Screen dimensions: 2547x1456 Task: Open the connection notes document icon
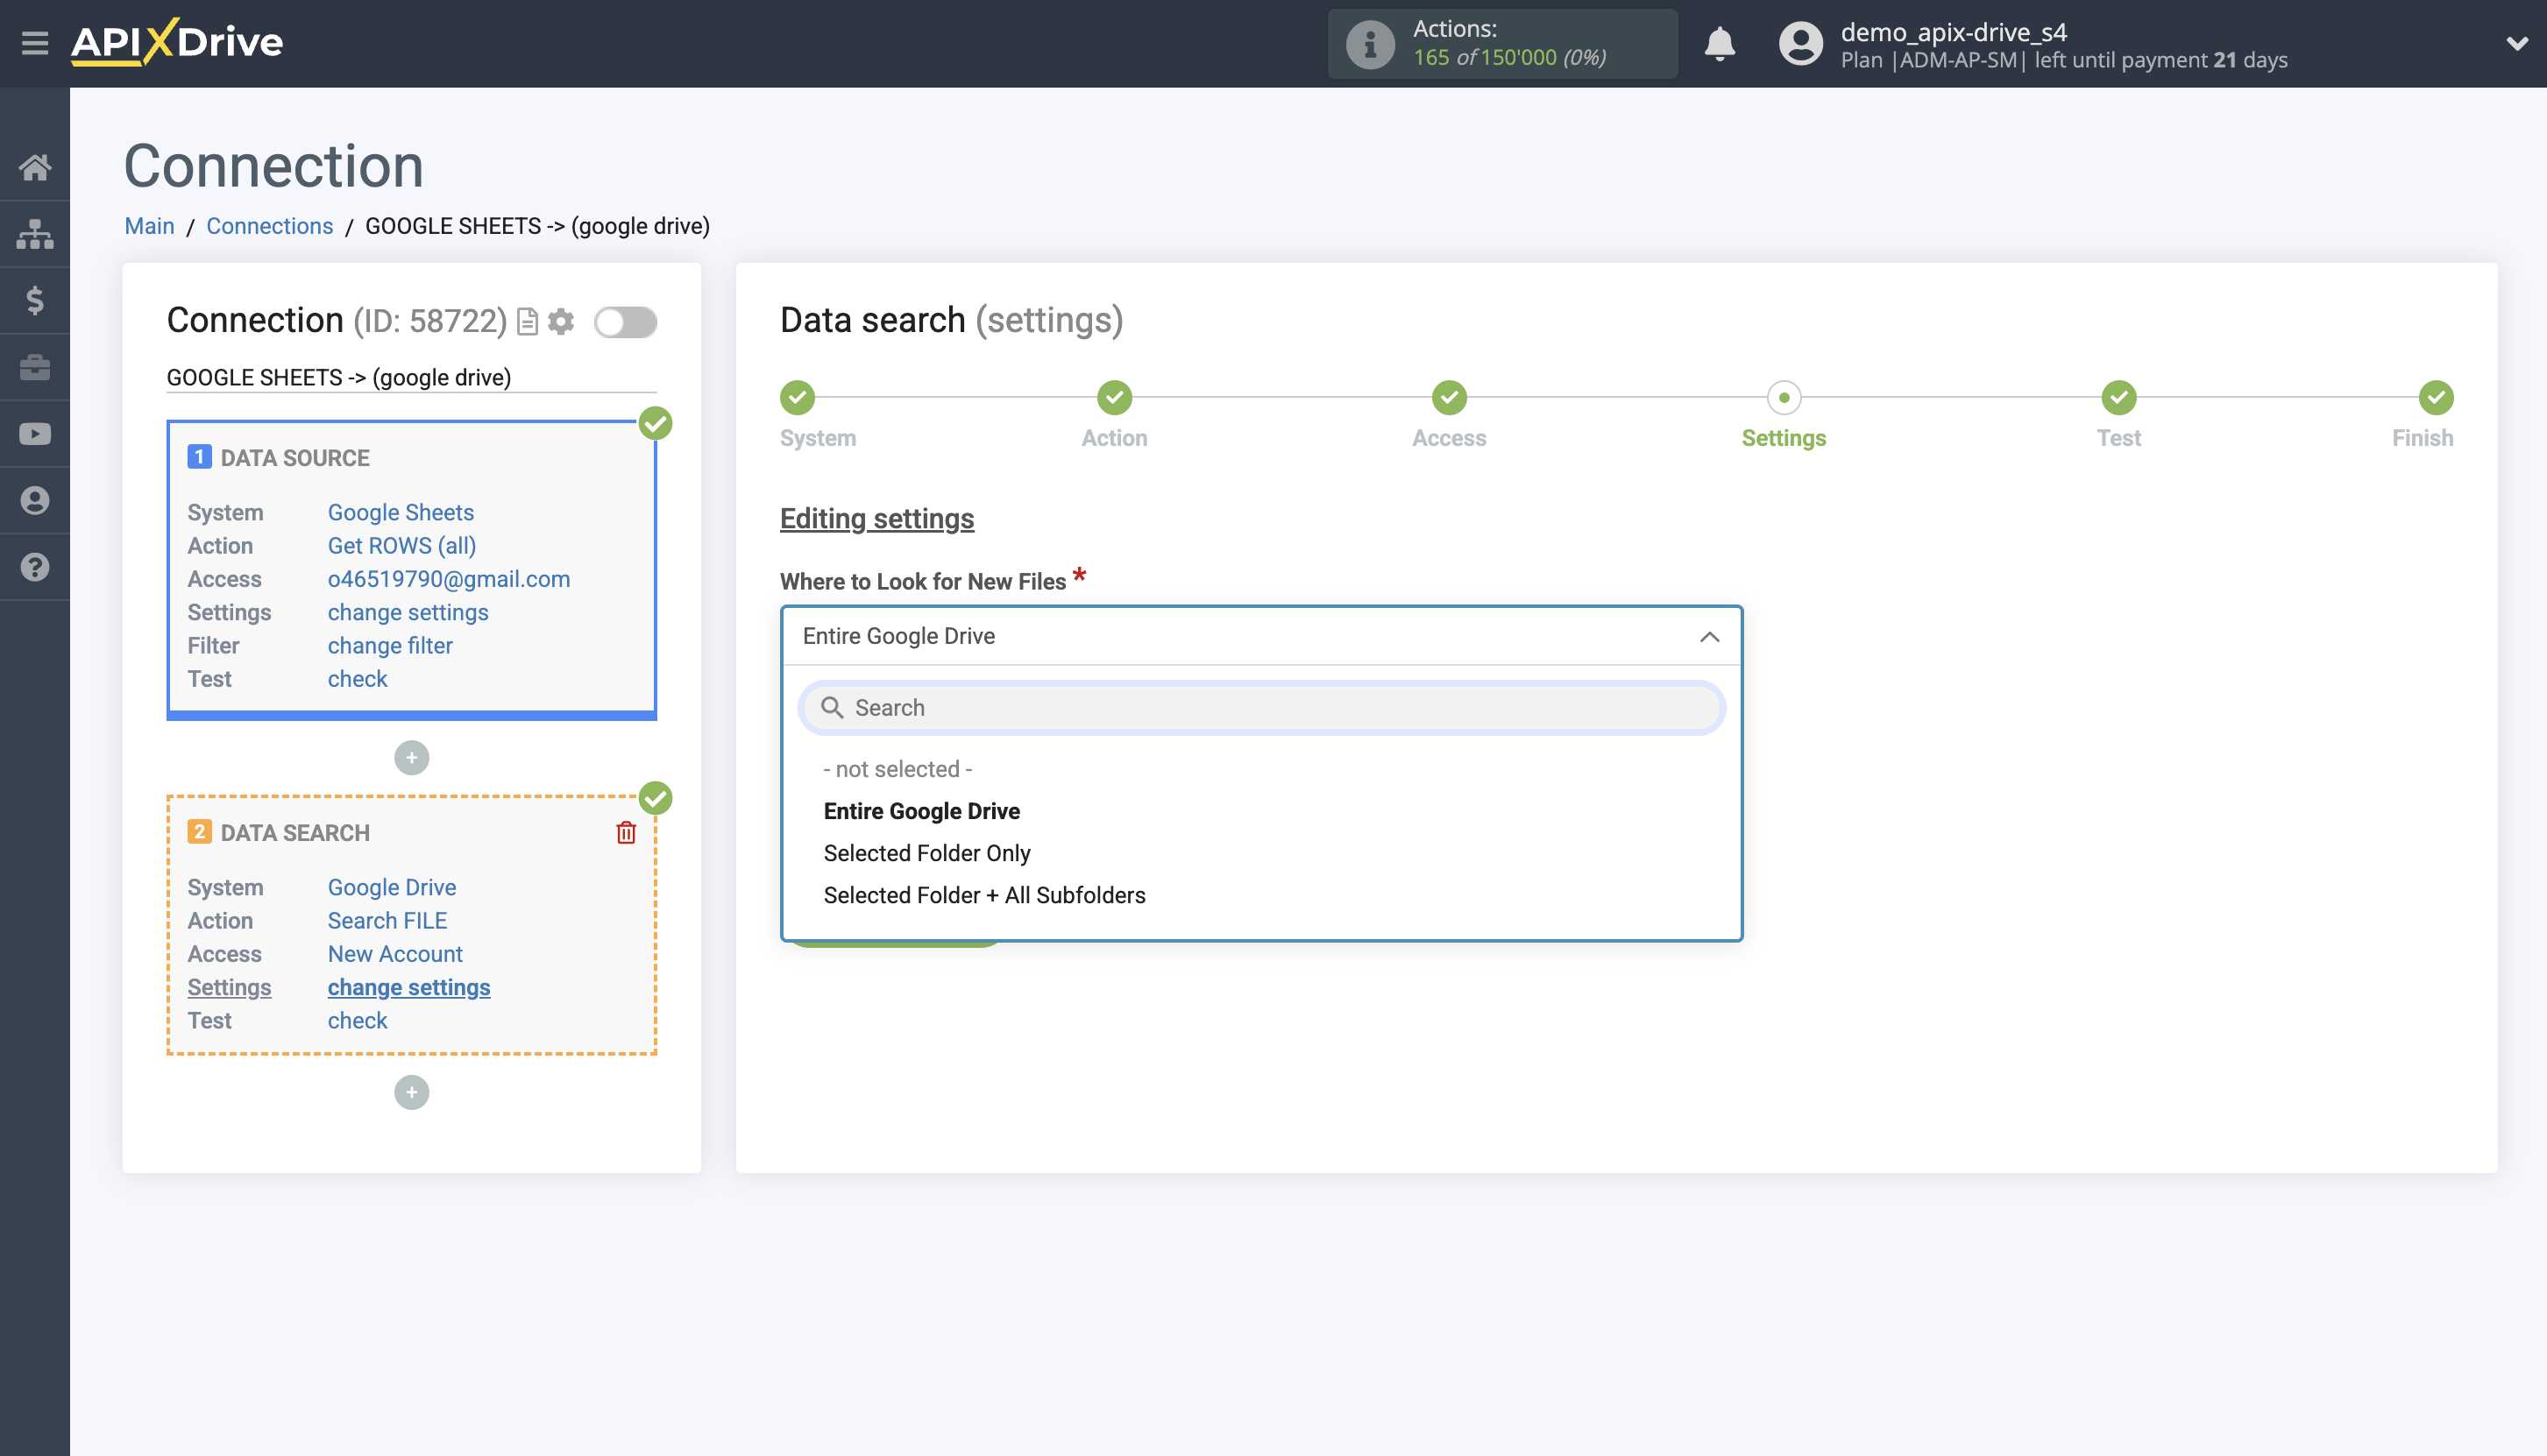coord(528,322)
